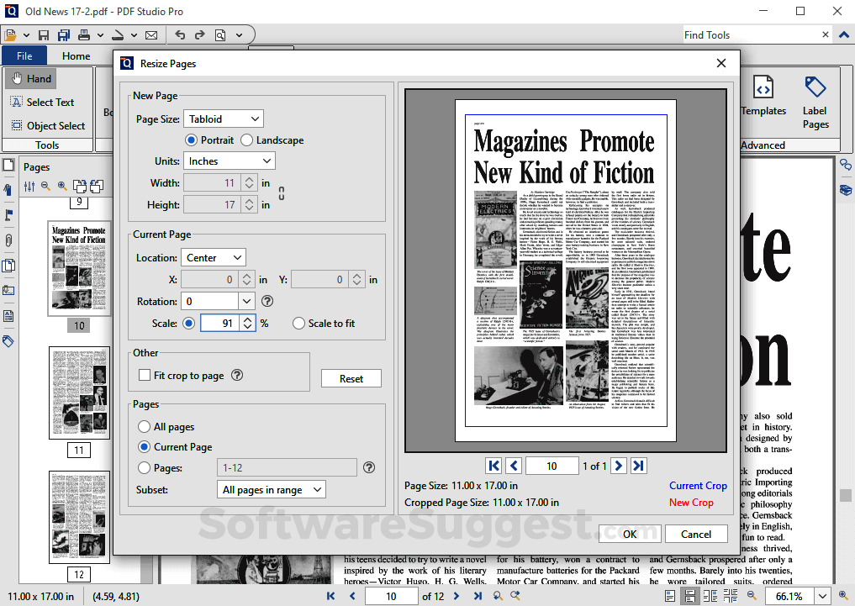The image size is (855, 606).
Task: Open the page thumbnails panel settings icon
Action: click(x=29, y=186)
